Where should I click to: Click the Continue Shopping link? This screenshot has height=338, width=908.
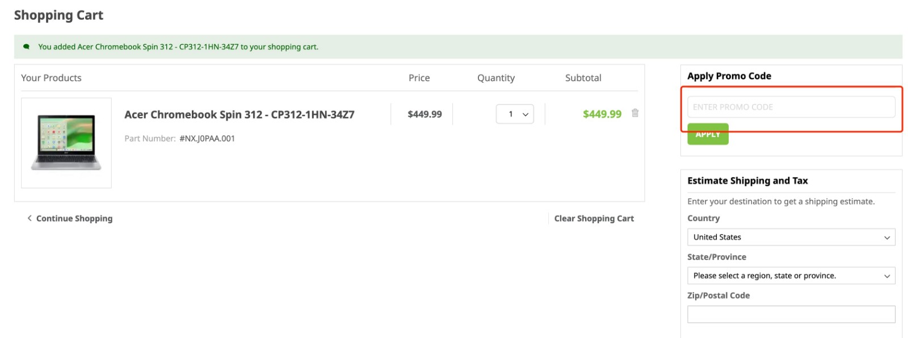click(x=74, y=218)
